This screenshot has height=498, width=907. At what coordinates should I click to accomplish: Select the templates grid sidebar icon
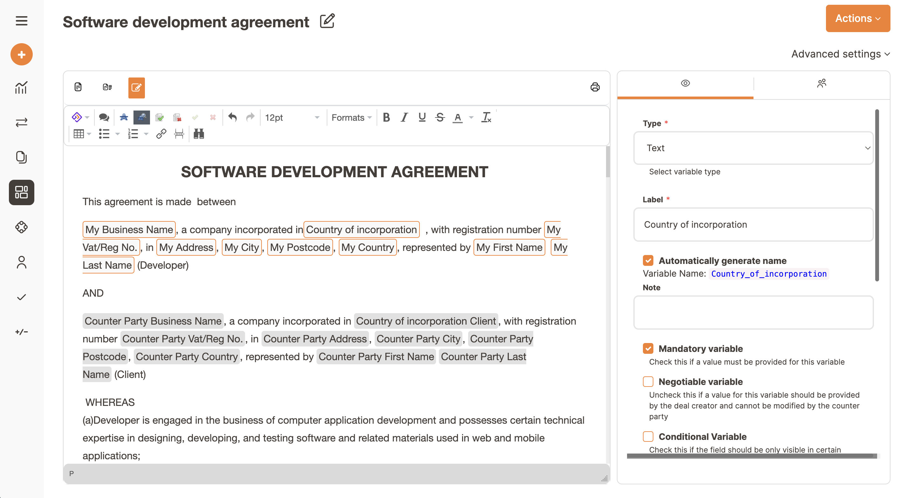(22, 192)
